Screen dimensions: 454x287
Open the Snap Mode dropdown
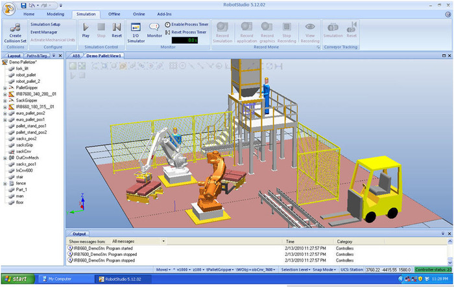[x=324, y=270]
